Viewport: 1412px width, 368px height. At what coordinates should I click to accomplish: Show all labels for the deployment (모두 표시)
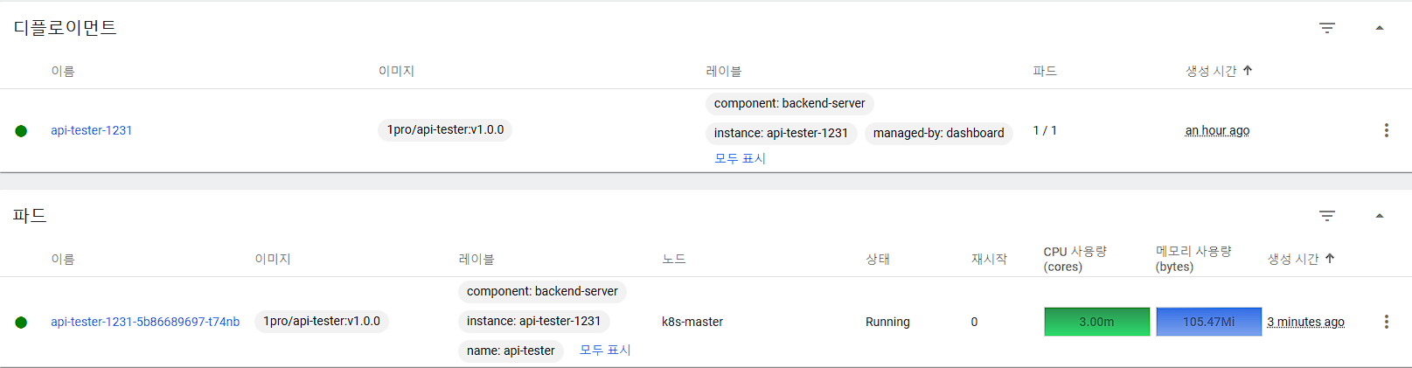740,158
